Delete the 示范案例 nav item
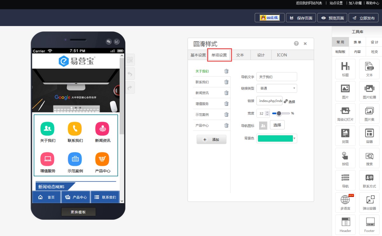 point(226,114)
